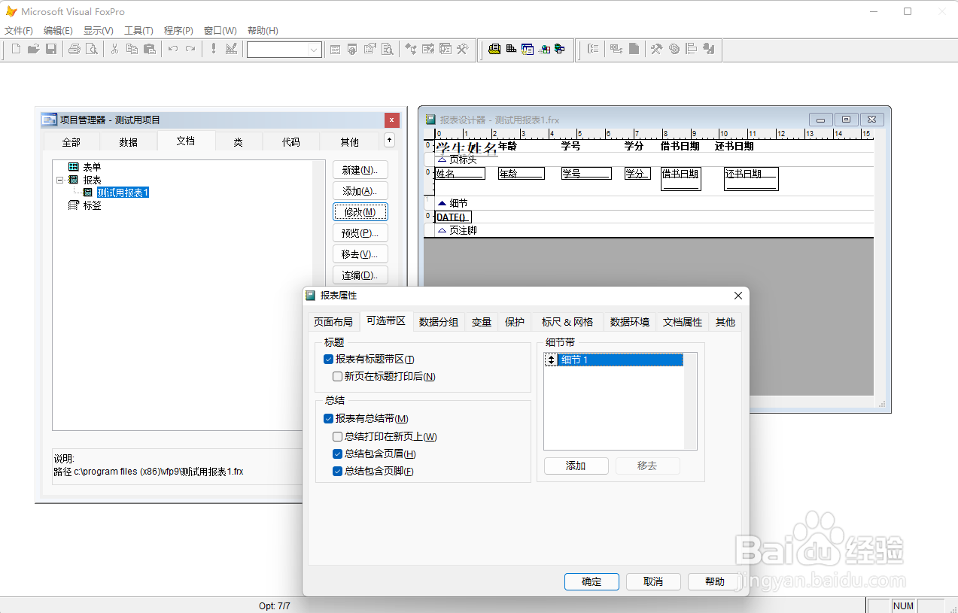Click the 修改(M) button in Project Manager
The height and width of the screenshot is (613, 958).
point(360,212)
